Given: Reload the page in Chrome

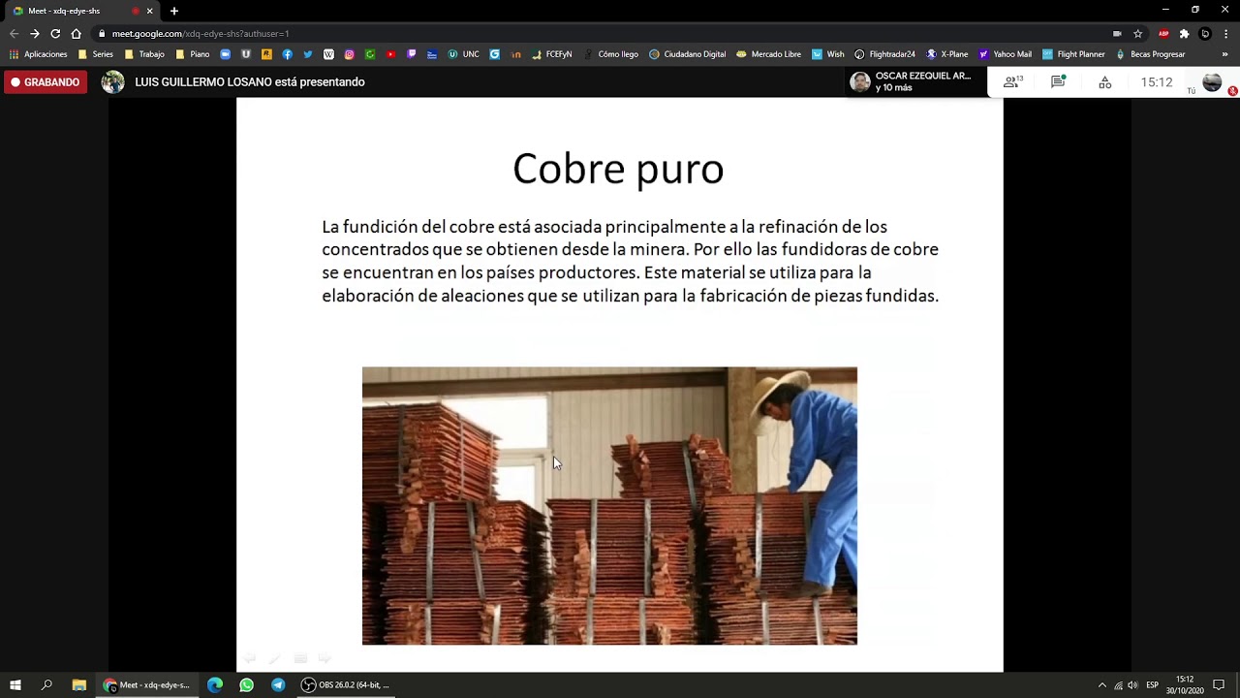Looking at the screenshot, I should click(55, 33).
